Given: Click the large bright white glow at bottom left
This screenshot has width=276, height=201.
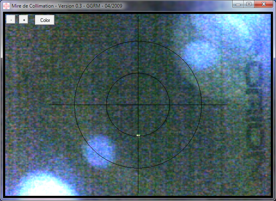Looking at the screenshot, I should click(46, 187).
